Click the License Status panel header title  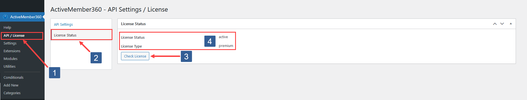tap(133, 24)
